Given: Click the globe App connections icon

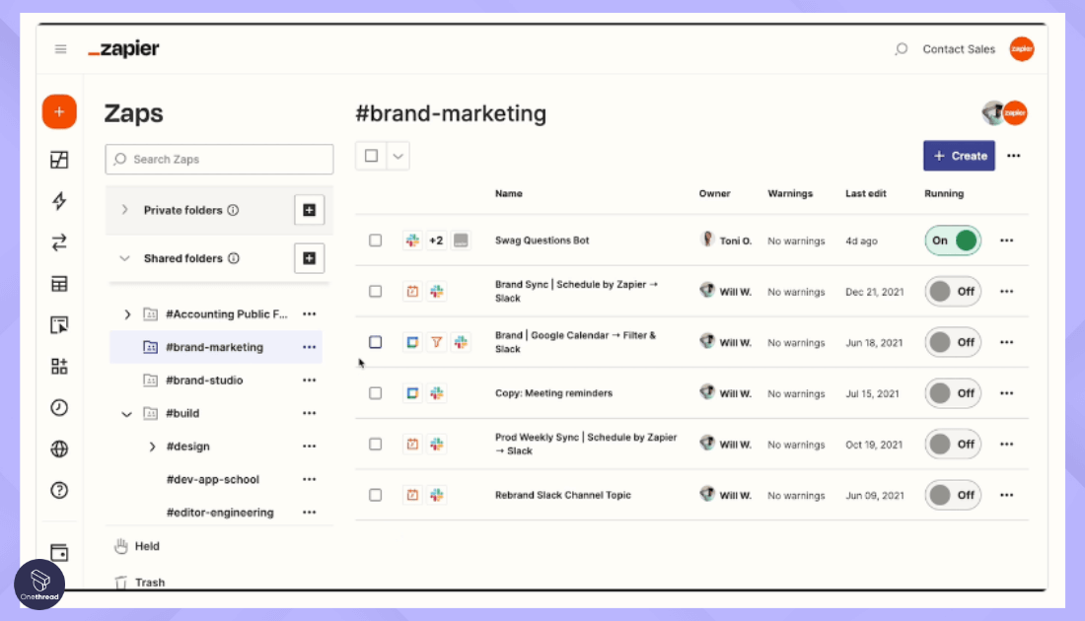Looking at the screenshot, I should pos(59,449).
